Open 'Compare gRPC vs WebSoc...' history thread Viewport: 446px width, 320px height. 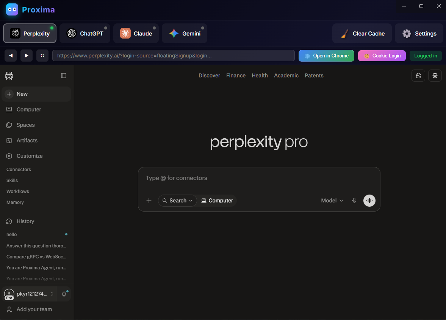coord(36,257)
